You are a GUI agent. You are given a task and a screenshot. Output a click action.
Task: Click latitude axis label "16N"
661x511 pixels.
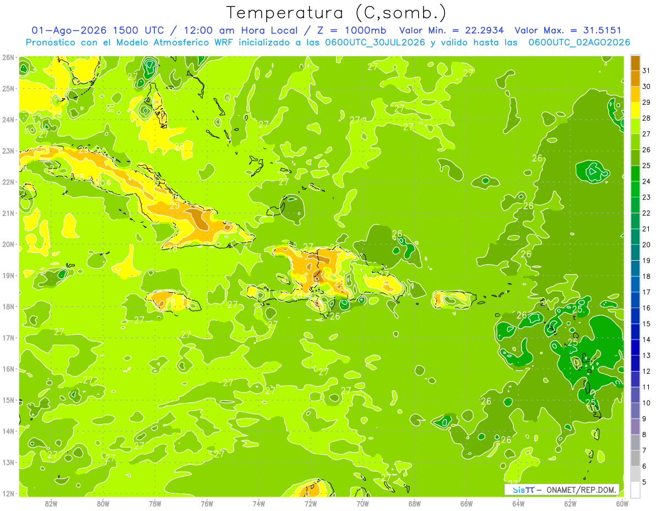coord(8,369)
